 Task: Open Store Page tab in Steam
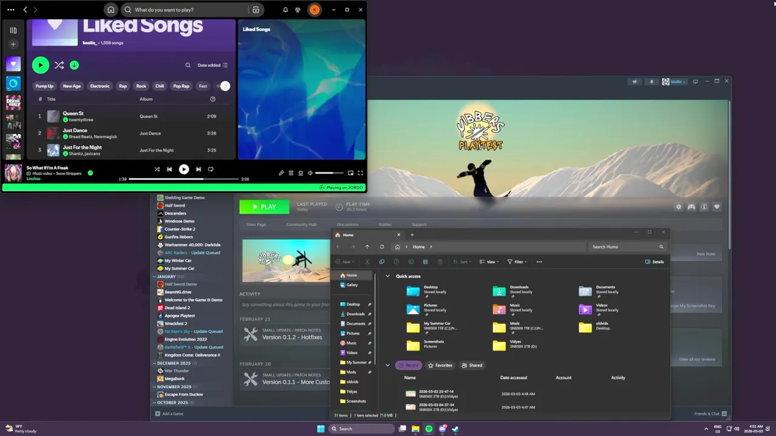(x=256, y=225)
